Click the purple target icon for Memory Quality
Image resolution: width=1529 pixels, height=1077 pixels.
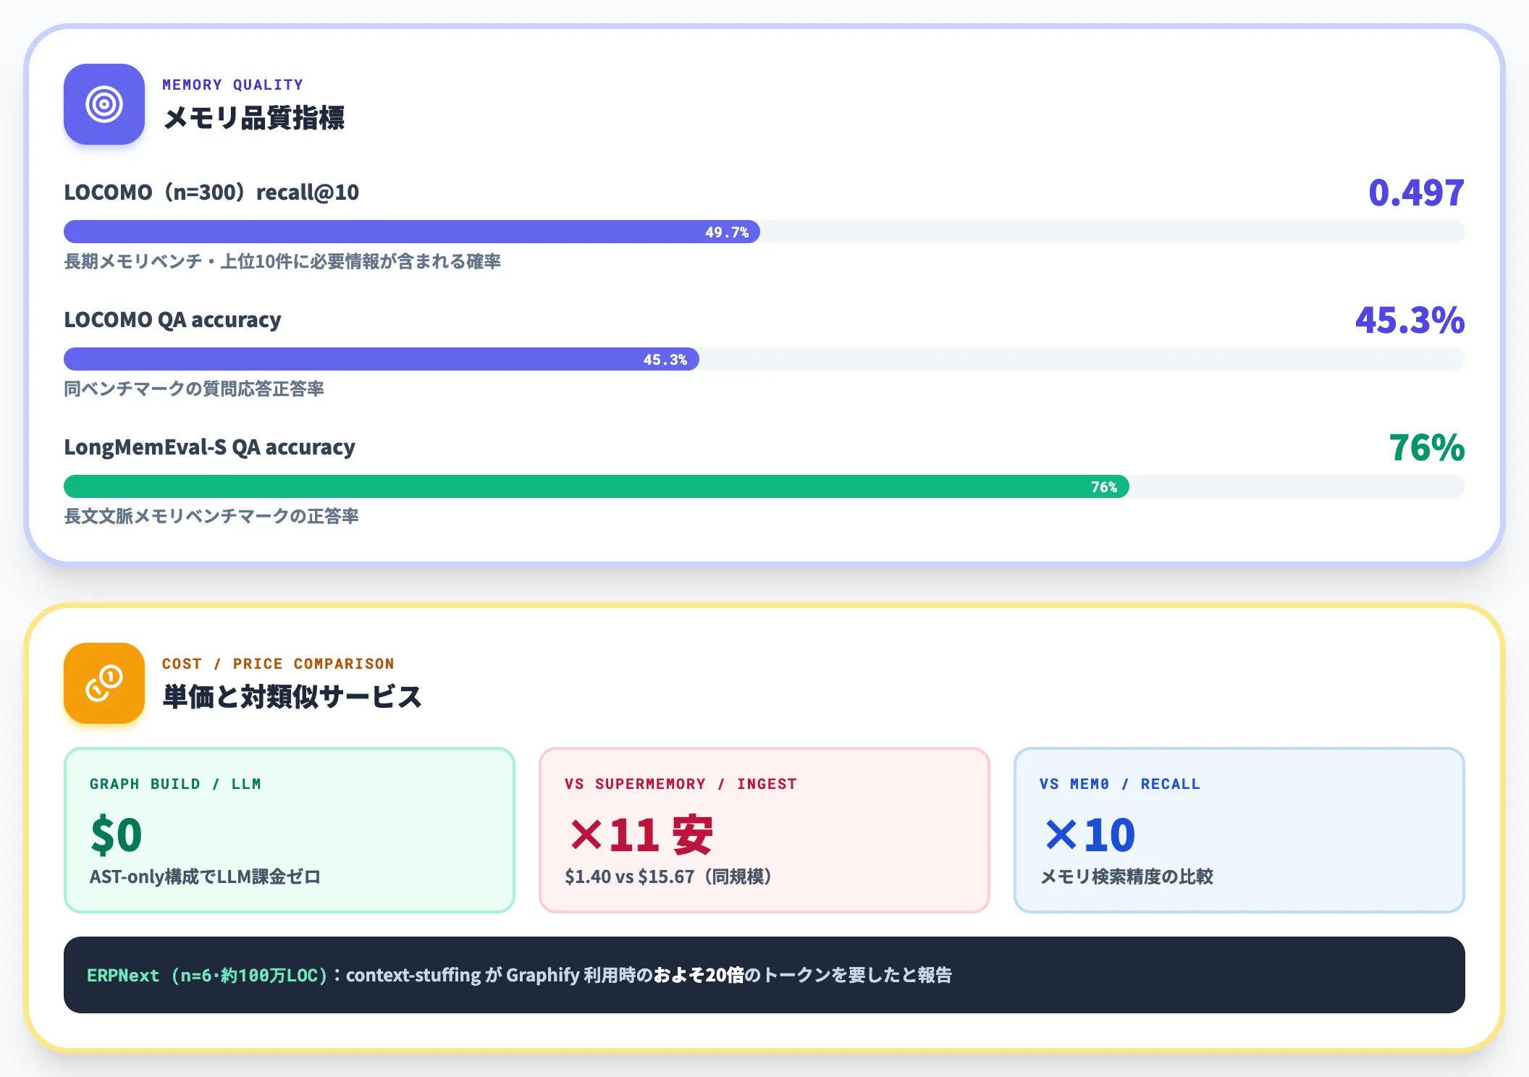104,104
